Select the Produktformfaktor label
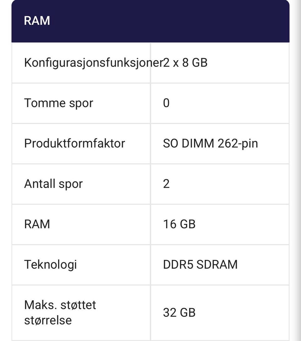The width and height of the screenshot is (301, 341). coord(75,143)
